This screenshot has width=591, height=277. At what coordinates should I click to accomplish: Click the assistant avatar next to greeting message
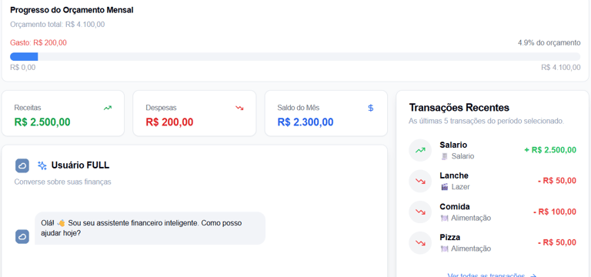(x=22, y=237)
